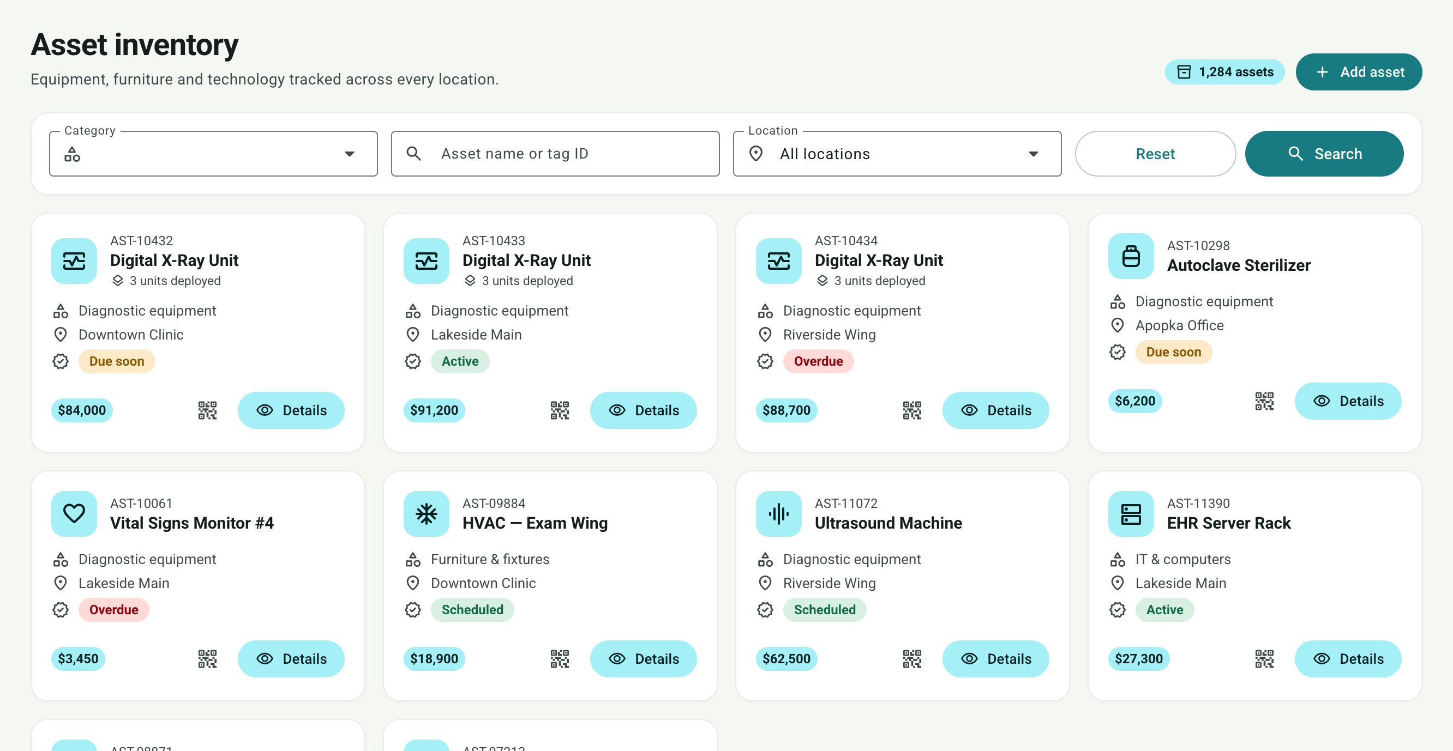
Task: Click the Scheduled status on Ultrasound Machine
Action: point(825,610)
